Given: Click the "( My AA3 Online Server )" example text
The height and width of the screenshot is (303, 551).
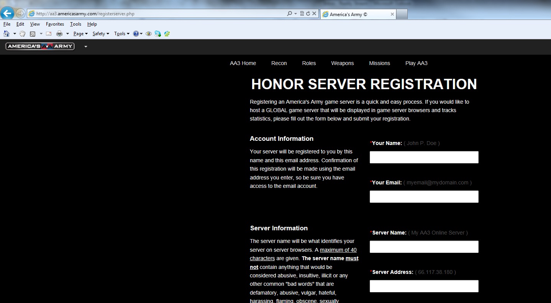Looking at the screenshot, I should (438, 233).
